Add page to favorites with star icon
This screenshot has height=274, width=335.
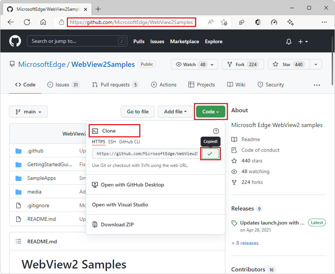(x=224, y=22)
